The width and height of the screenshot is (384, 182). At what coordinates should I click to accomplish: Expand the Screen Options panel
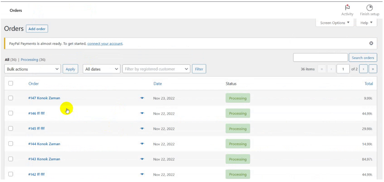pyautogui.click(x=335, y=23)
